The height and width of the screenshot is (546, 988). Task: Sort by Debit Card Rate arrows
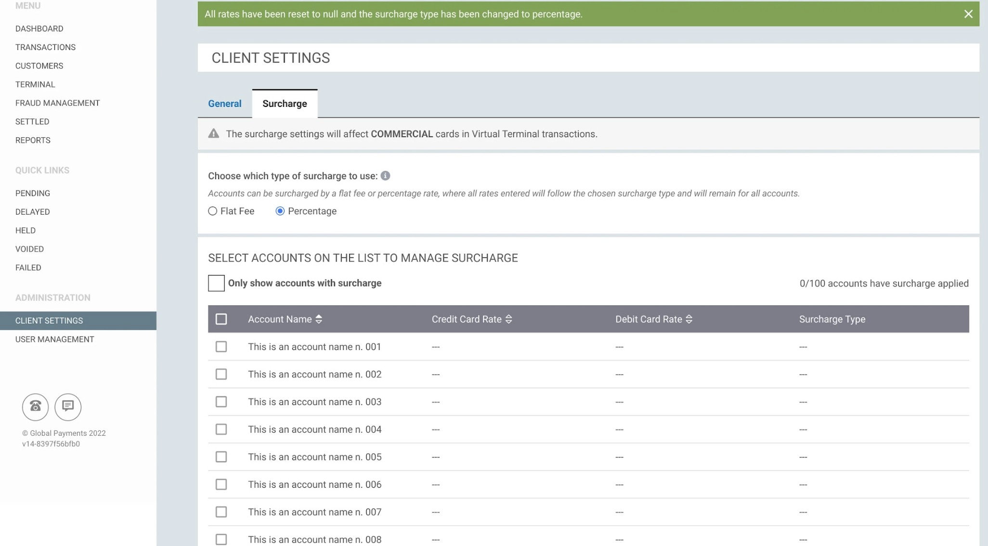[x=689, y=319]
